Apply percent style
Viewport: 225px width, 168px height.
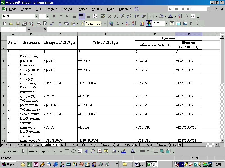pos(109,16)
